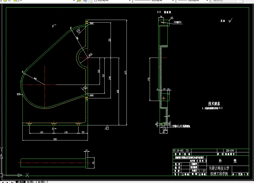The image size is (254, 183).
Task: Select the 385 overall width dimension
Action: [55, 139]
